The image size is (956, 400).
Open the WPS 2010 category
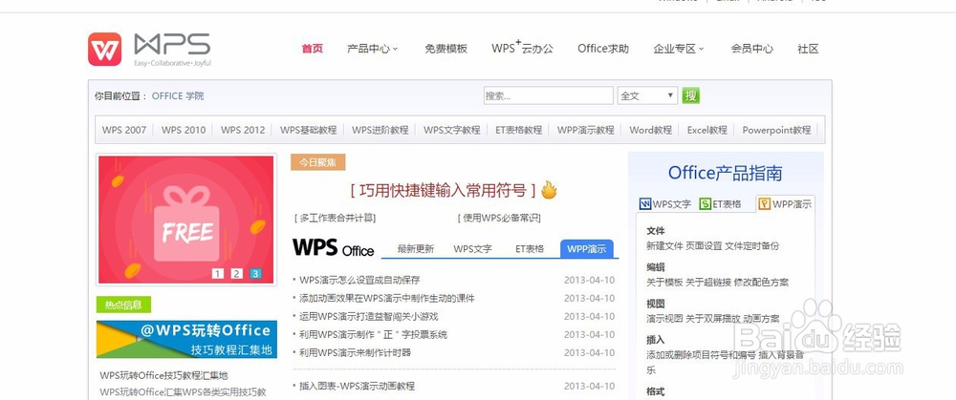[184, 130]
